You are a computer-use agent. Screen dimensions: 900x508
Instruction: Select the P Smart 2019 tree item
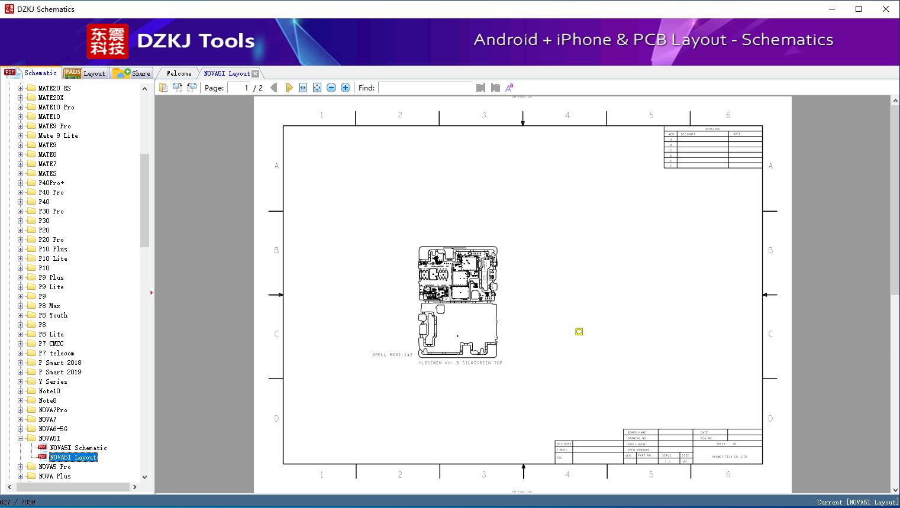[x=60, y=372]
